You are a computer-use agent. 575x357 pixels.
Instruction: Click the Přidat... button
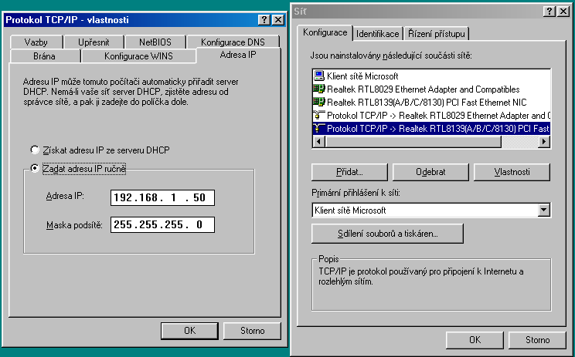click(x=349, y=172)
